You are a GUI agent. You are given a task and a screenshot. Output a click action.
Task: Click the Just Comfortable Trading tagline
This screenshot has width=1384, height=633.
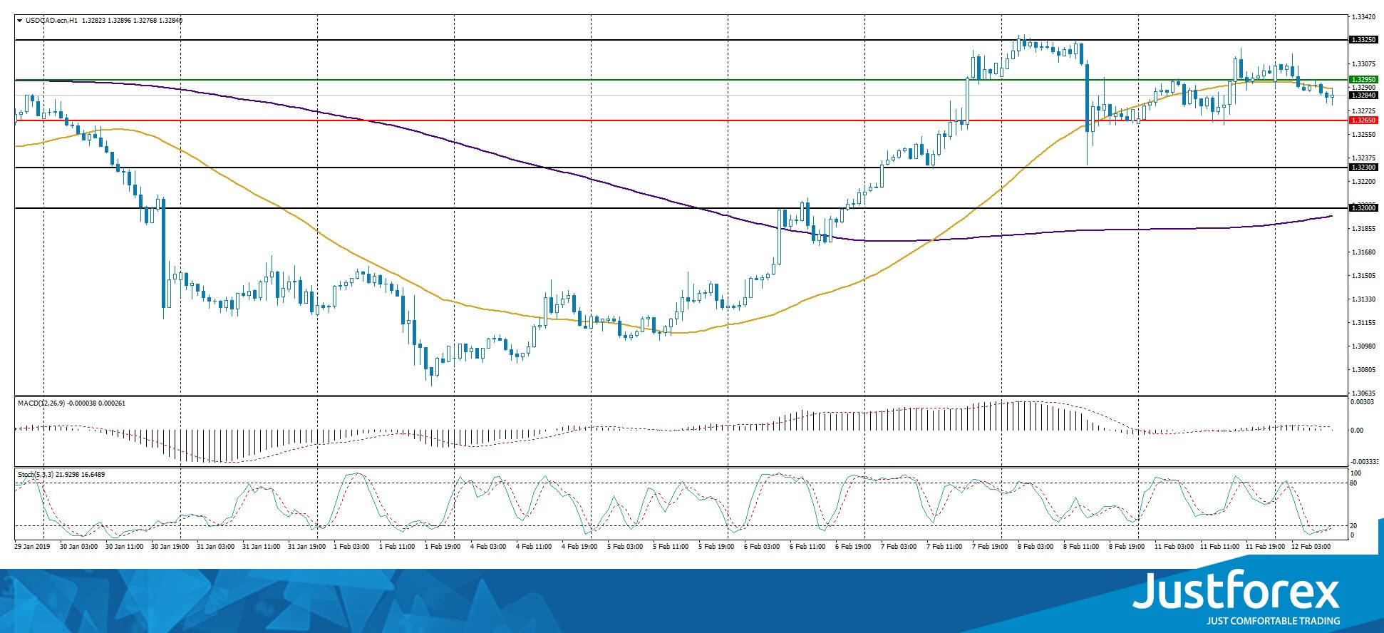[1273, 621]
